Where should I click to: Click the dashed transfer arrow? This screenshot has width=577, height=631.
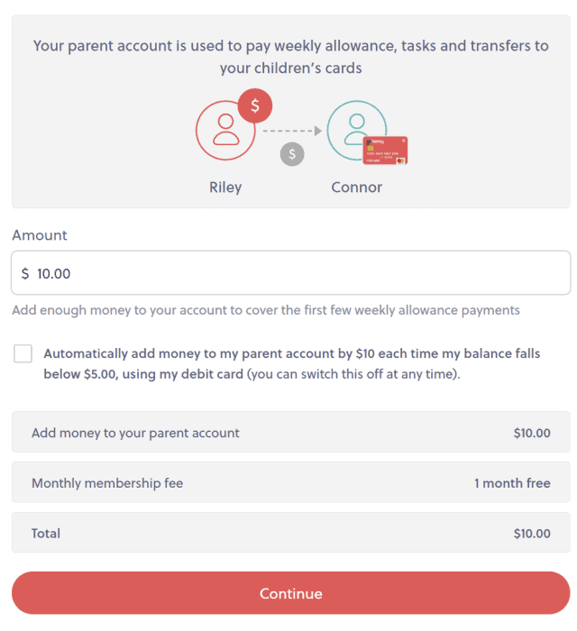coord(292,131)
